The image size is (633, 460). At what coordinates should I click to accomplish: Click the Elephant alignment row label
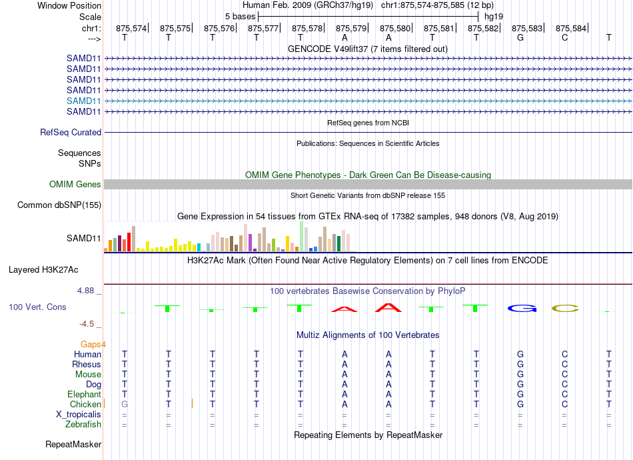[85, 395]
